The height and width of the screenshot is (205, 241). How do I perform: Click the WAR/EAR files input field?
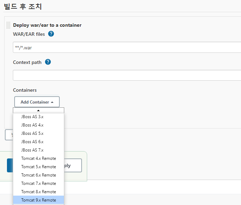pyautogui.click(x=127, y=47)
